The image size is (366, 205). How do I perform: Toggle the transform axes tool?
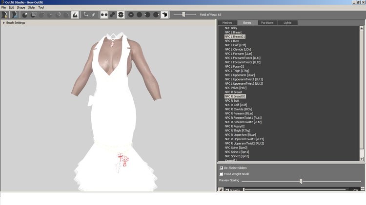point(86,15)
